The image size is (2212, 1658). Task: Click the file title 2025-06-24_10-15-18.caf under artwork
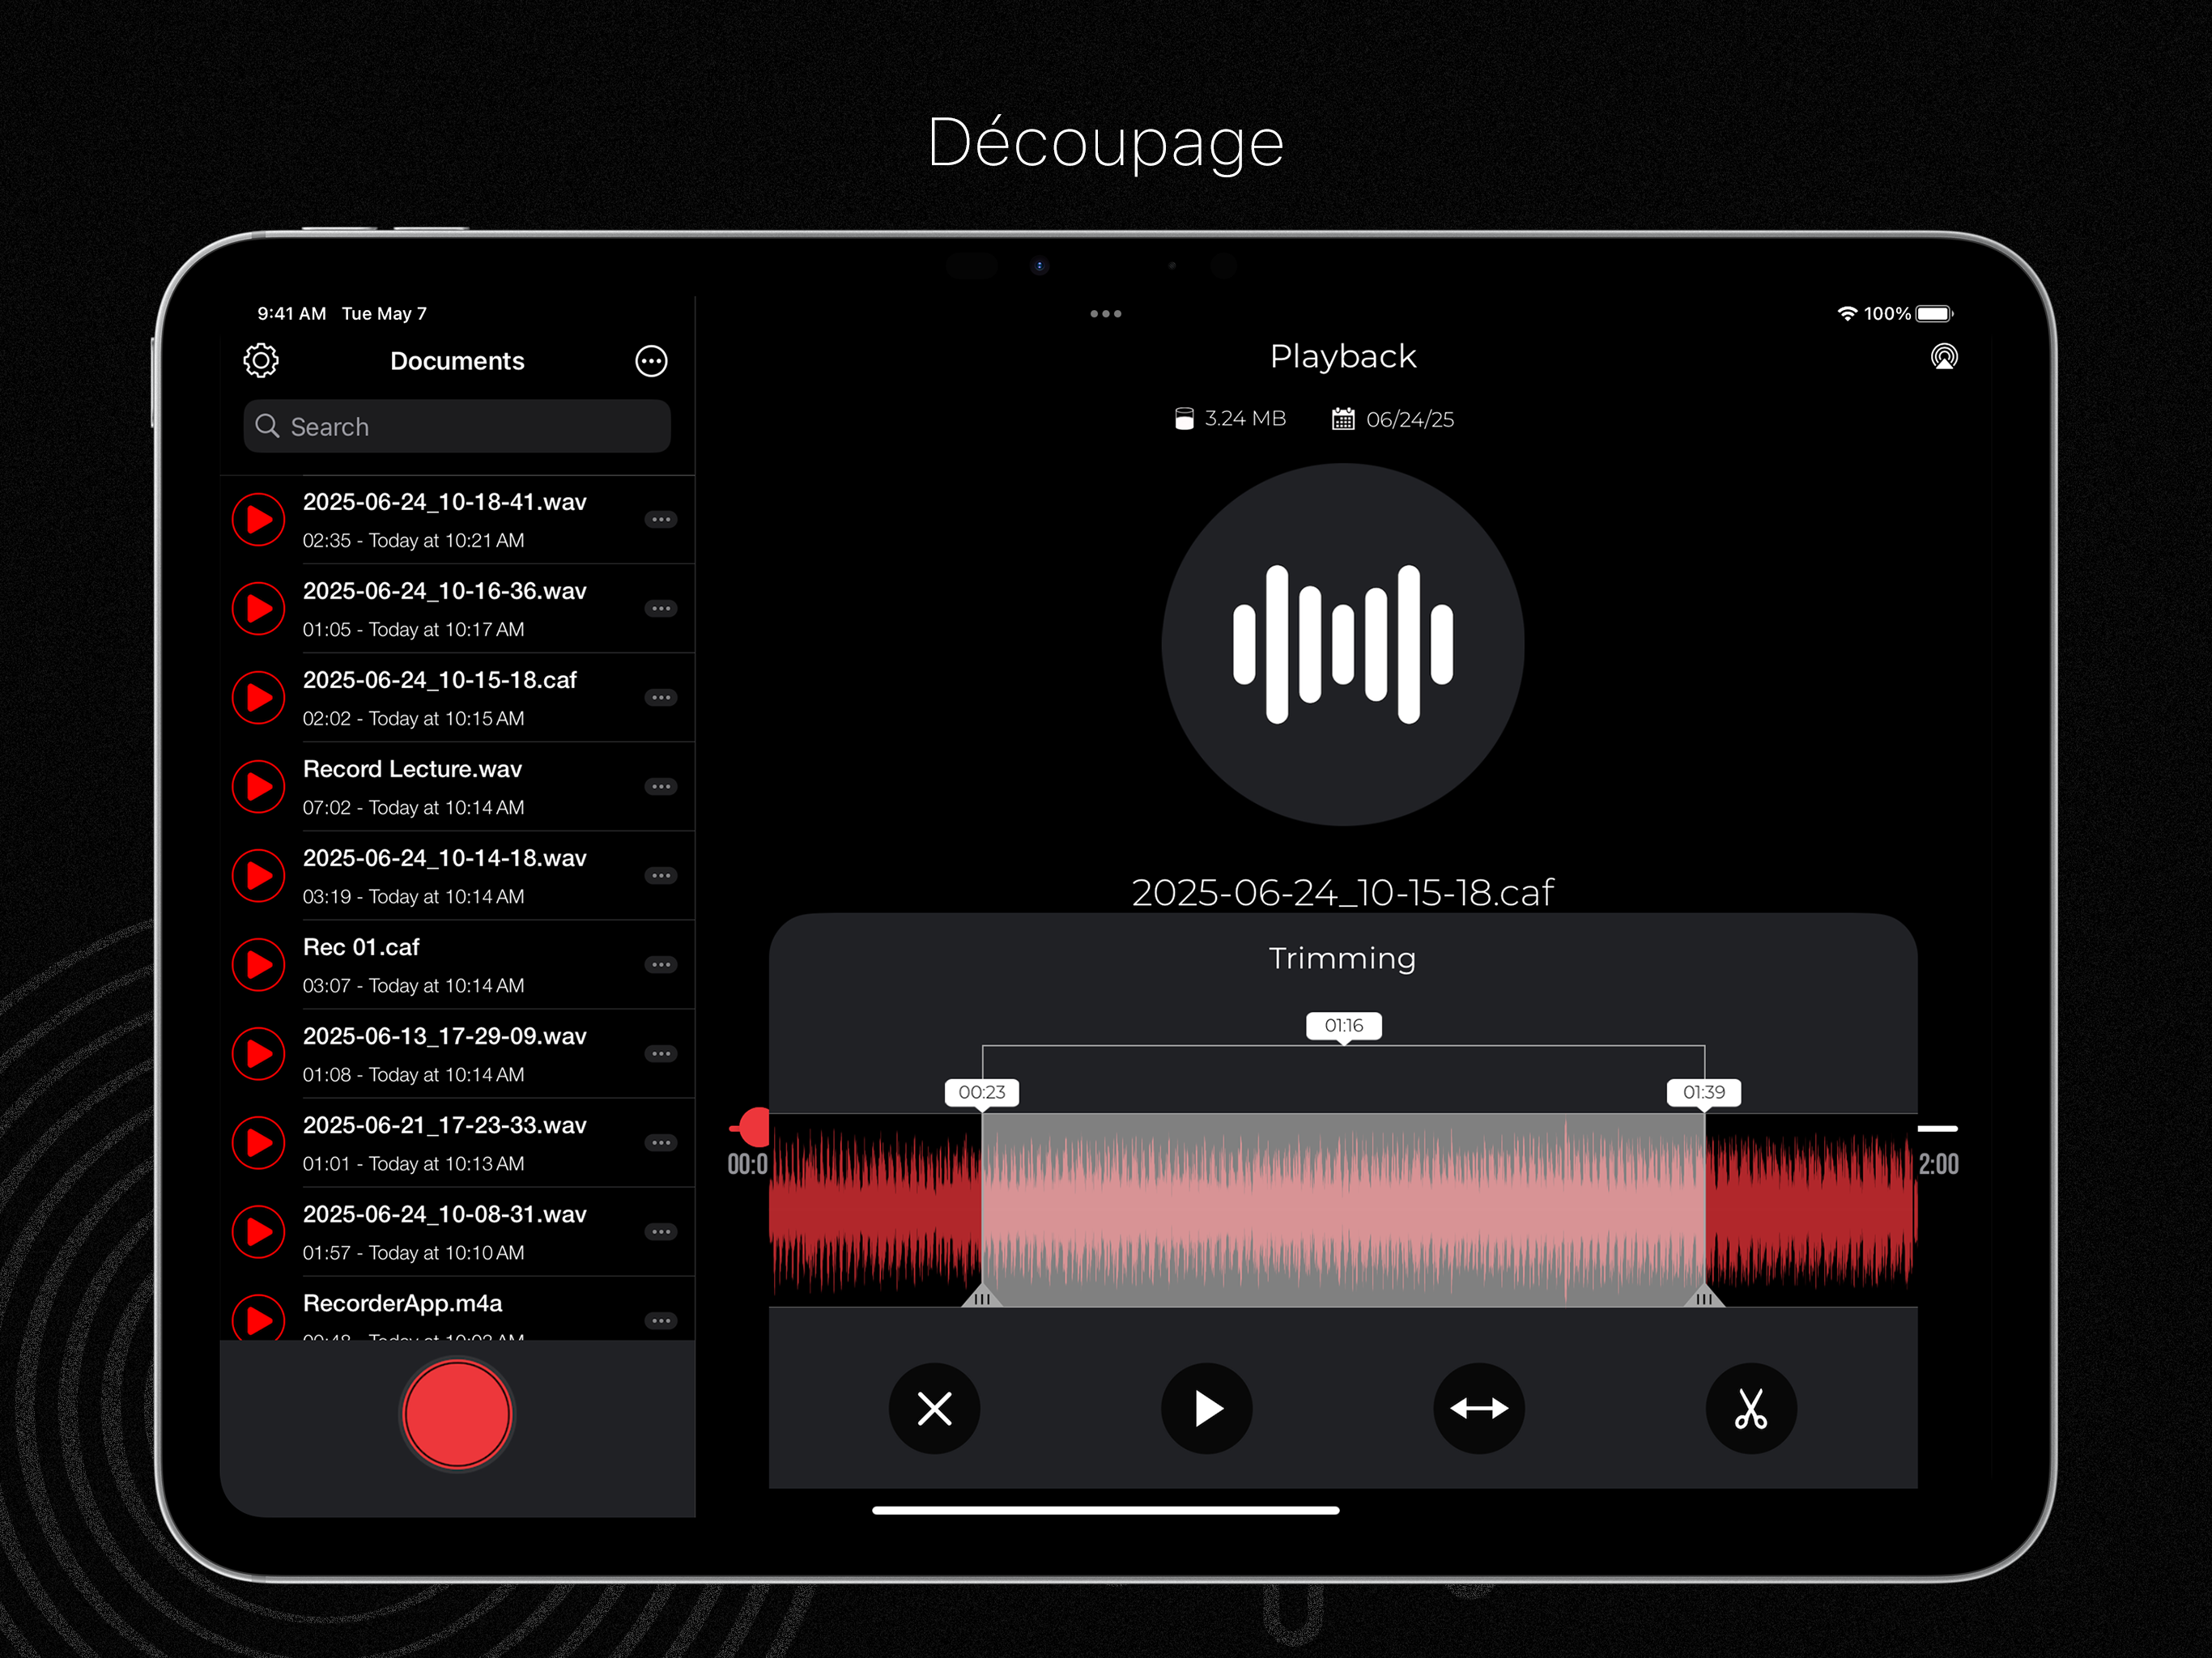point(1343,893)
